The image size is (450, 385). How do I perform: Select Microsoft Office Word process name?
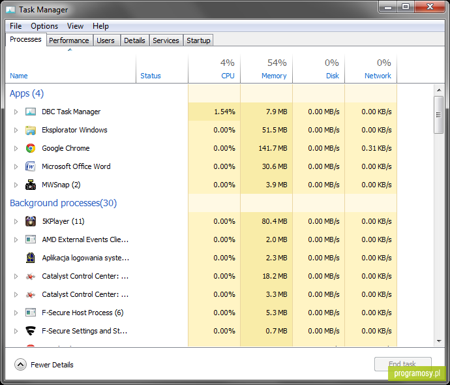point(76,166)
